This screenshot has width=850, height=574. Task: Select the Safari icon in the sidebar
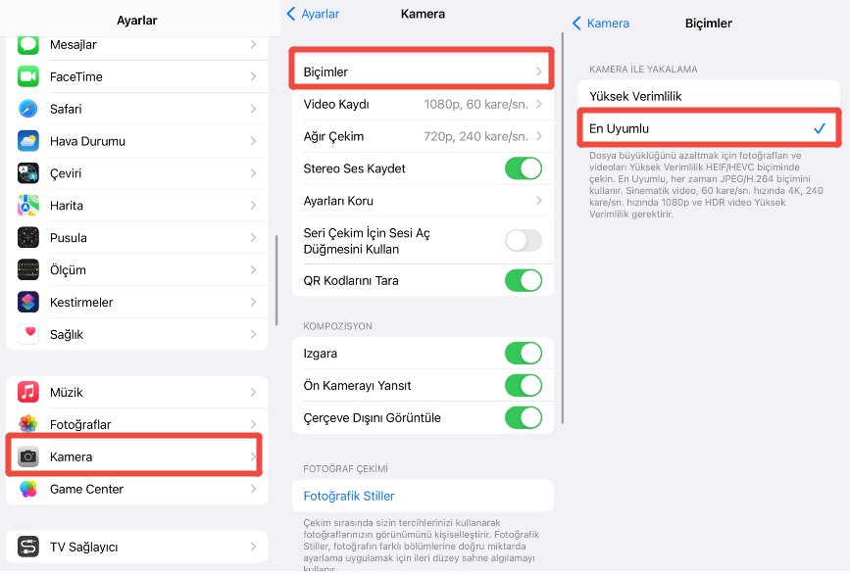coord(28,109)
